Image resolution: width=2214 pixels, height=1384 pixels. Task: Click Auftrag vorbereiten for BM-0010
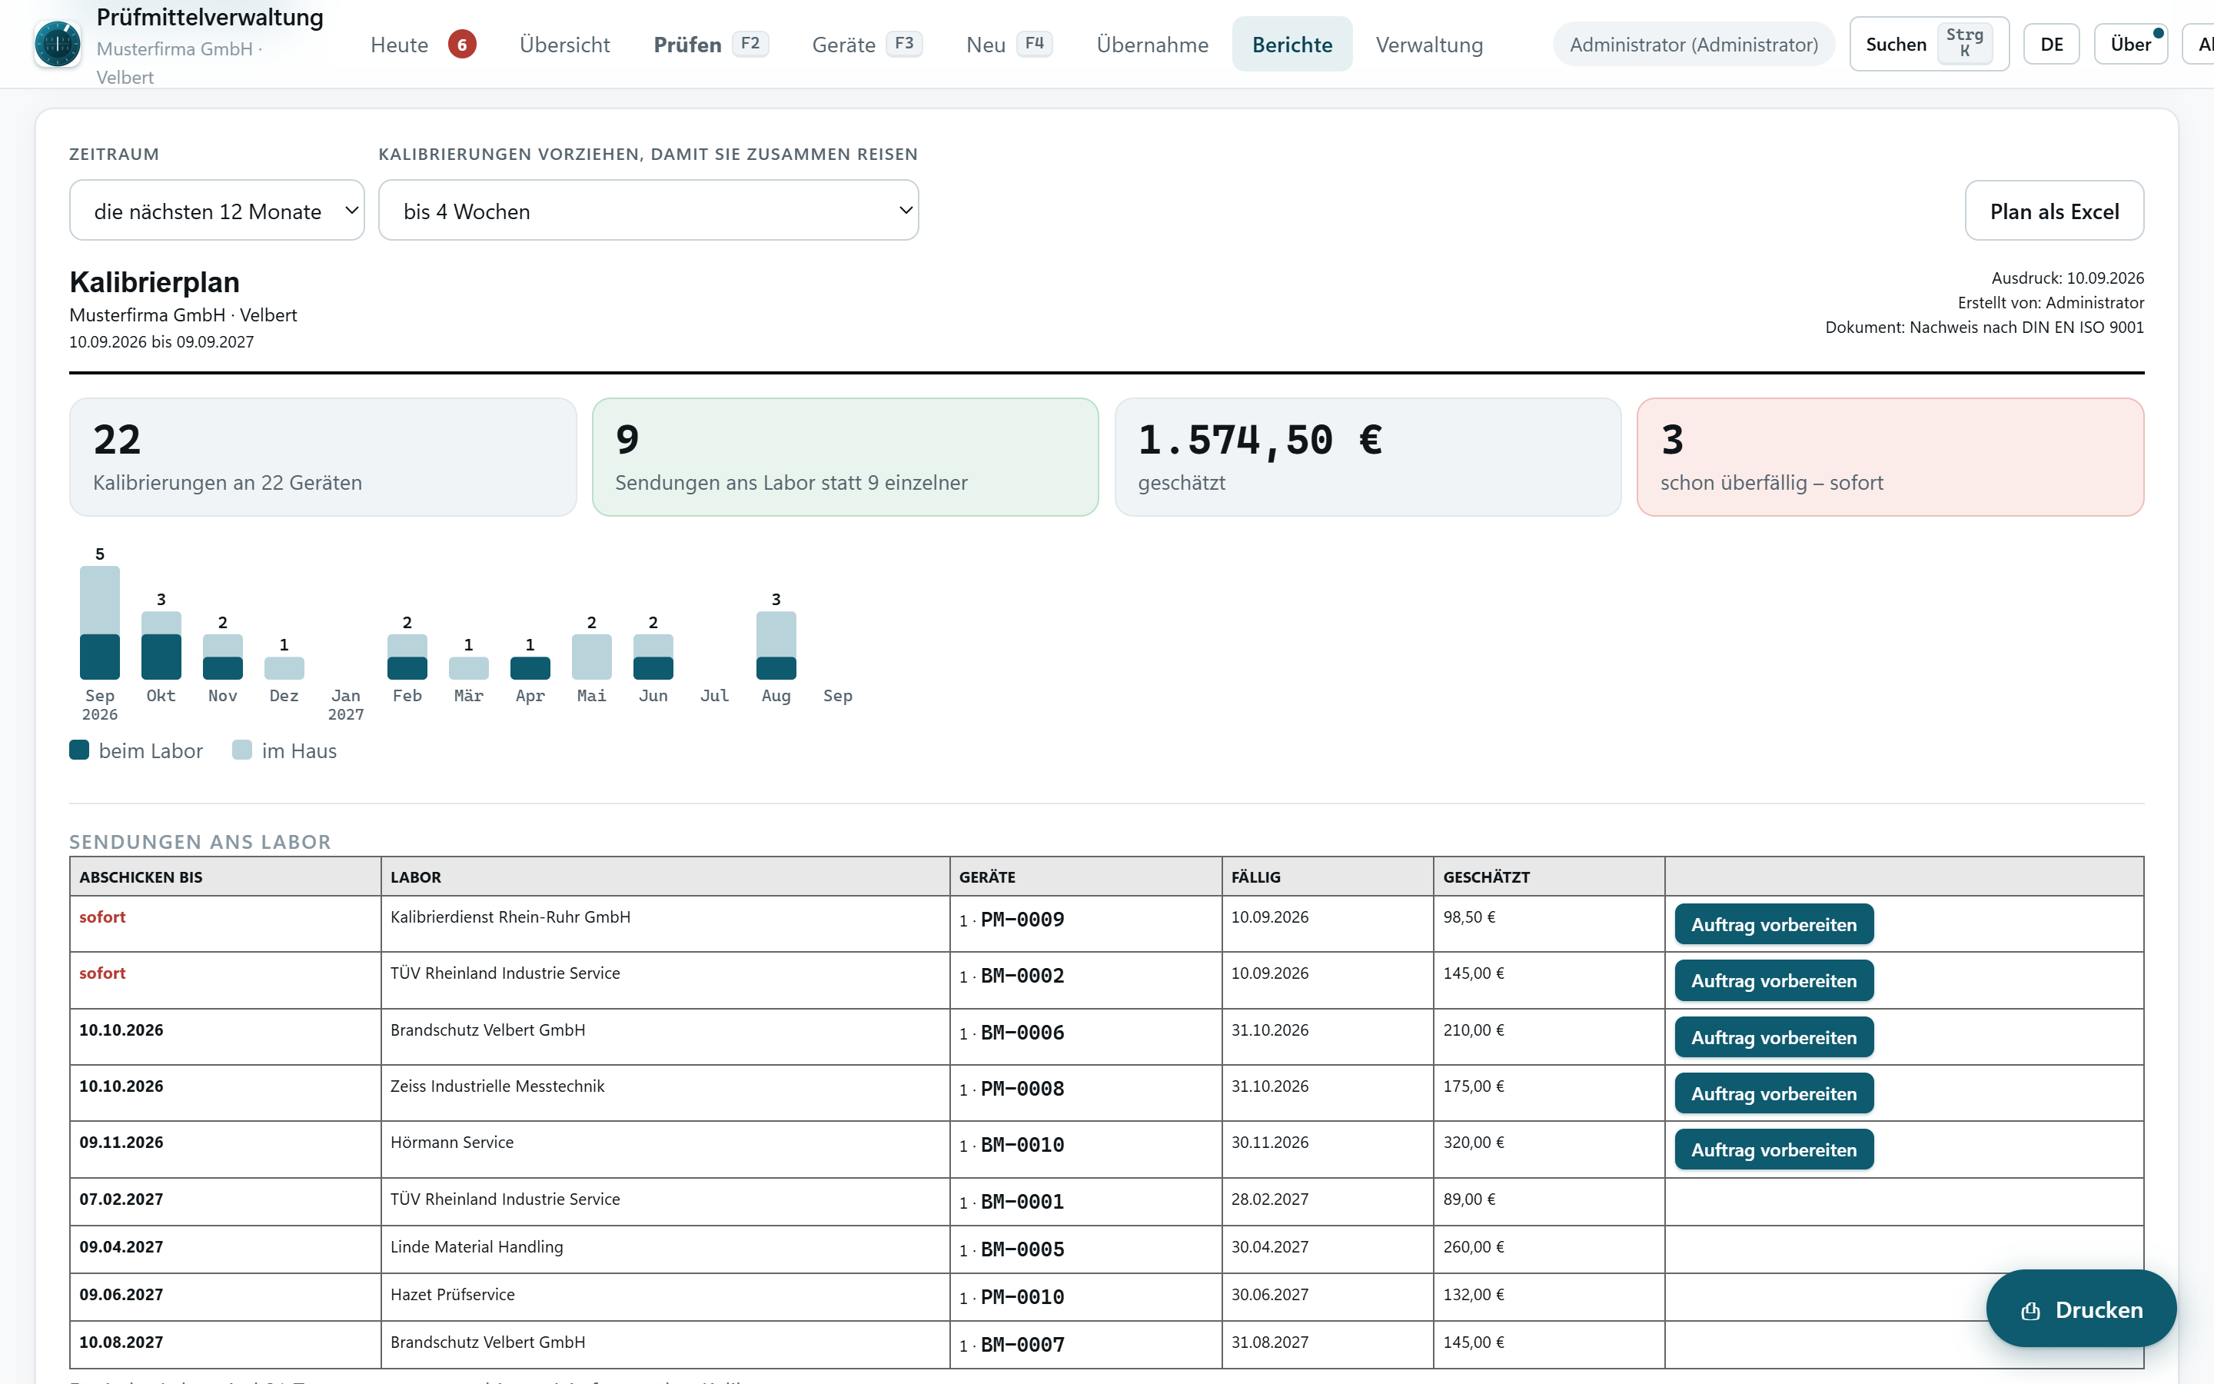pos(1773,1149)
